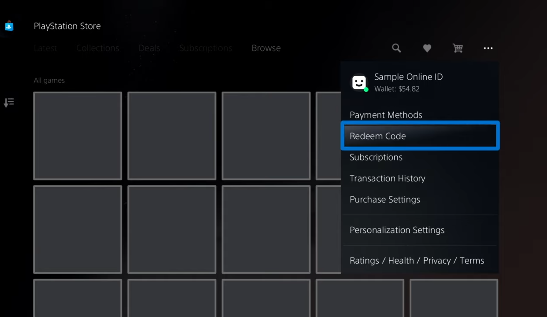Open Subscriptions in the account menu
This screenshot has width=547, height=317.
coord(420,157)
